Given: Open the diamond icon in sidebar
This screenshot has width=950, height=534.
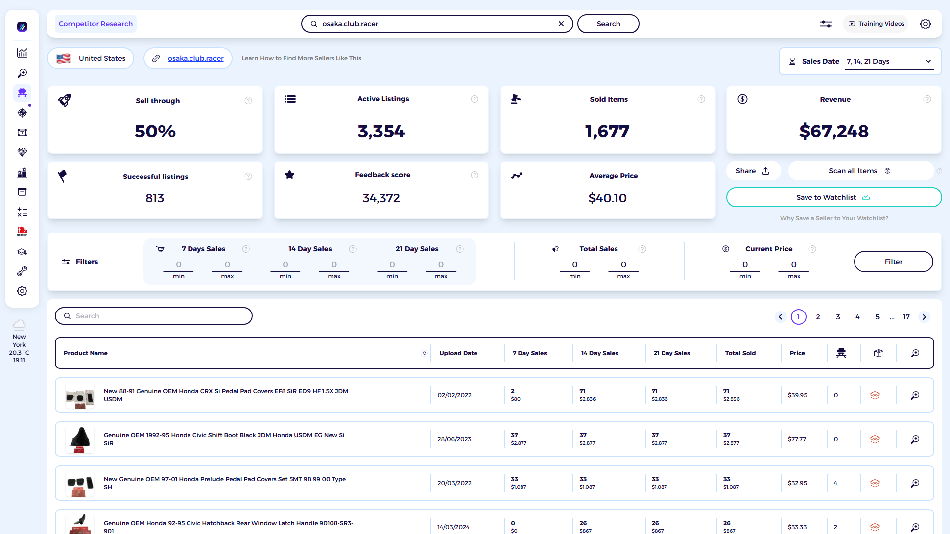Looking at the screenshot, I should pos(22,152).
